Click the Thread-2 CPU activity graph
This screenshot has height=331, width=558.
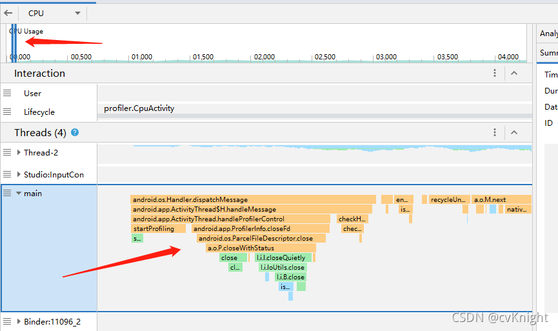click(315, 154)
